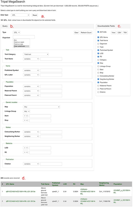Click the Reset button
Viewport: 133px width, 207px height.
(x=35, y=15)
